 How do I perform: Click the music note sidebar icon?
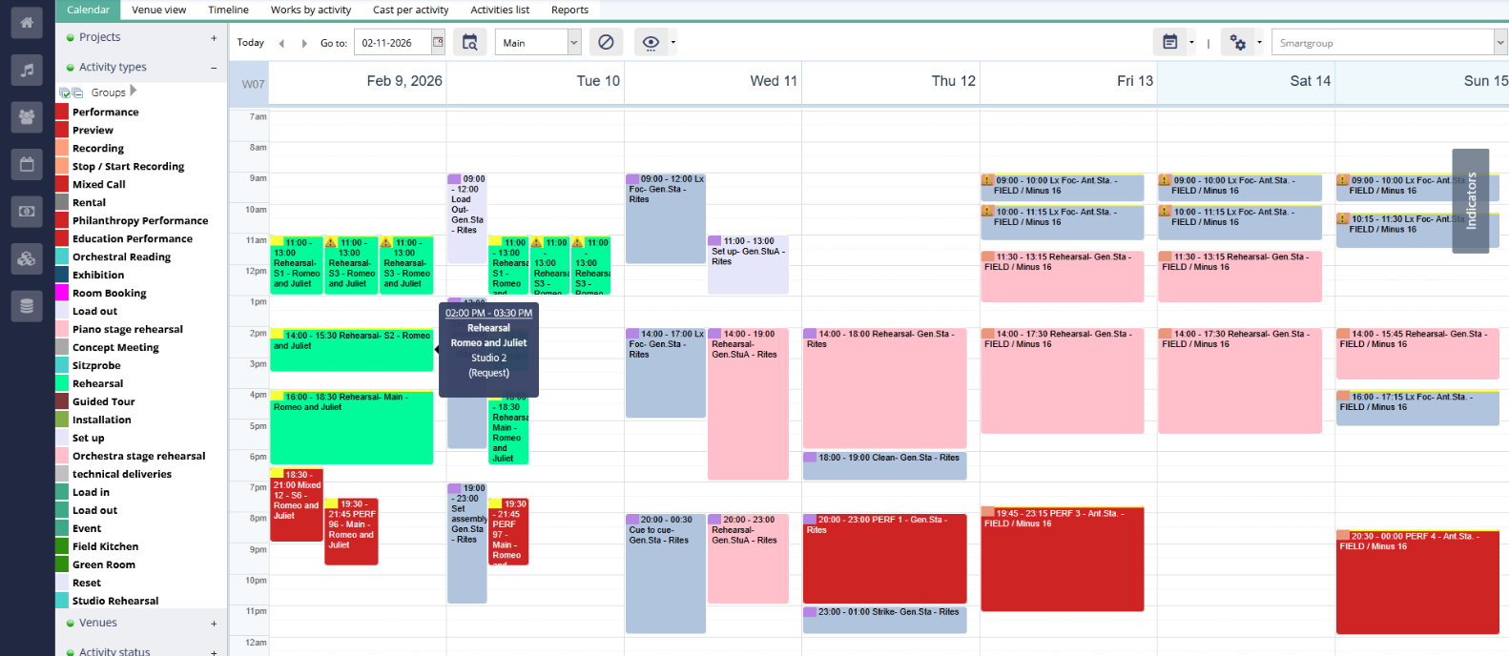pyautogui.click(x=27, y=70)
